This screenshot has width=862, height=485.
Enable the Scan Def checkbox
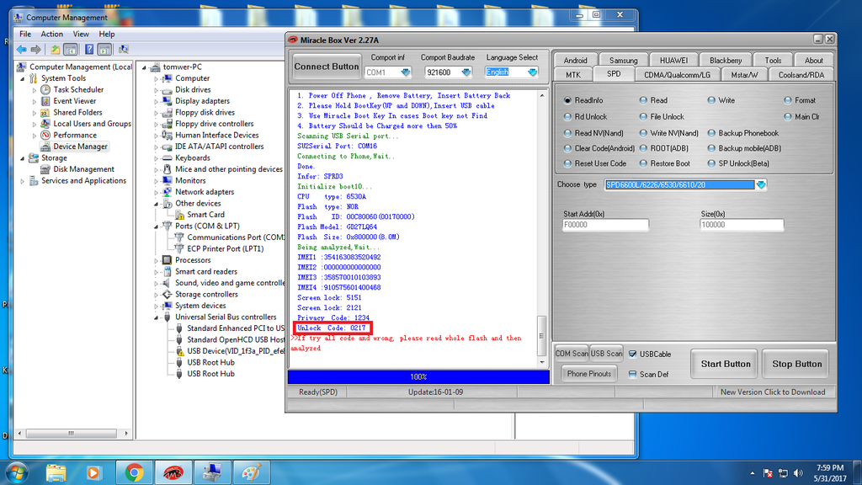633,375
